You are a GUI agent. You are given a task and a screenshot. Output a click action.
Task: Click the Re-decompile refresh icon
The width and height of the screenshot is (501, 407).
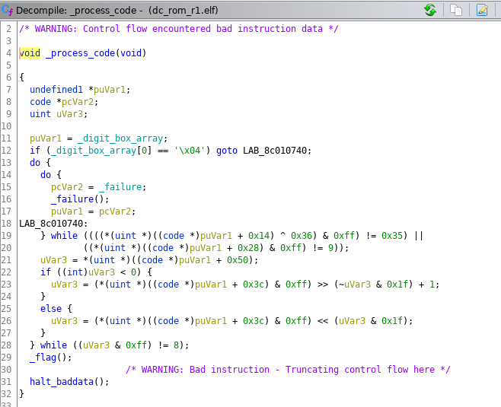430,10
